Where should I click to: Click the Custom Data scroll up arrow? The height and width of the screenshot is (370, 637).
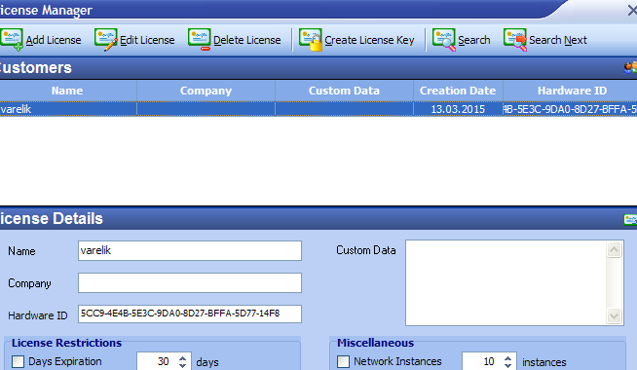click(614, 249)
